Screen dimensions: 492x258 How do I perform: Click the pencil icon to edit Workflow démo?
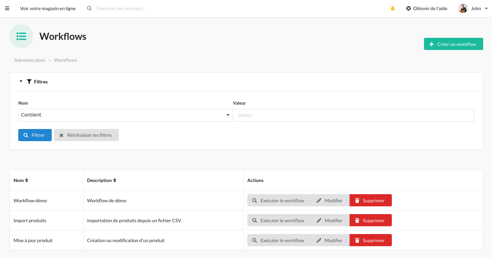coord(318,200)
